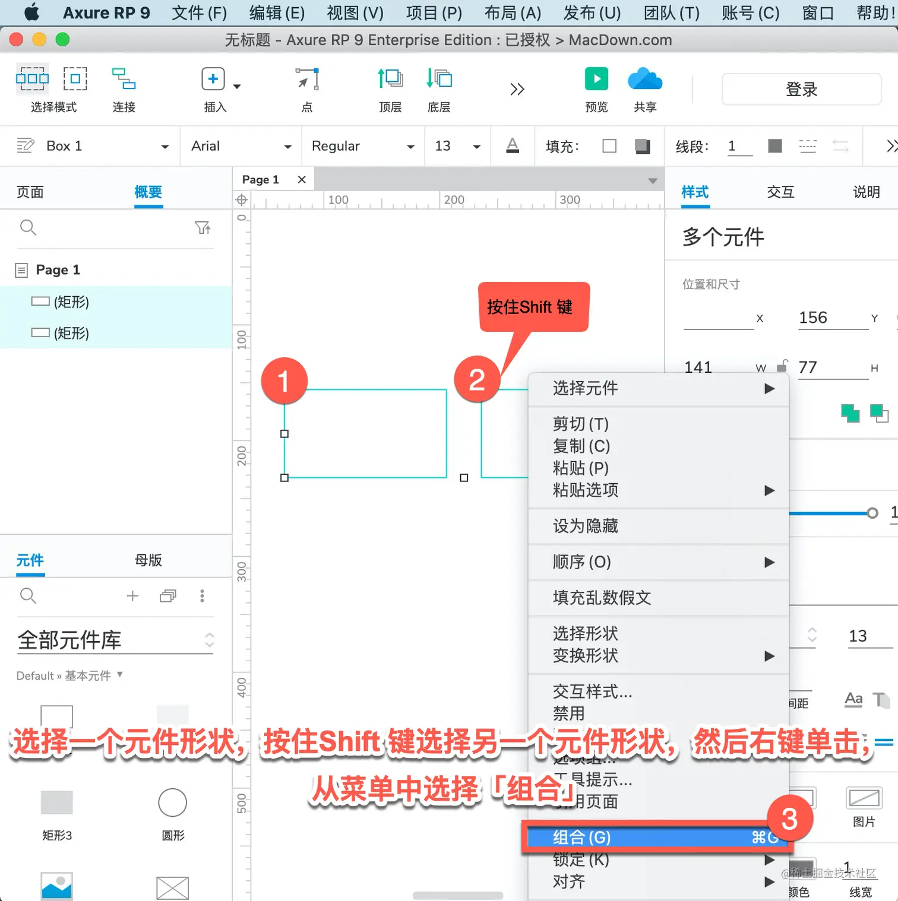Expand the Insert dropdown arrow
Image resolution: width=898 pixels, height=901 pixels.
point(237,87)
